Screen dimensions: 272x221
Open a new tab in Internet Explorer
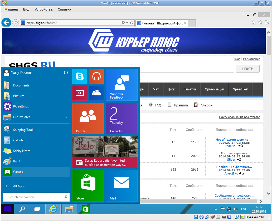[x=192, y=23]
